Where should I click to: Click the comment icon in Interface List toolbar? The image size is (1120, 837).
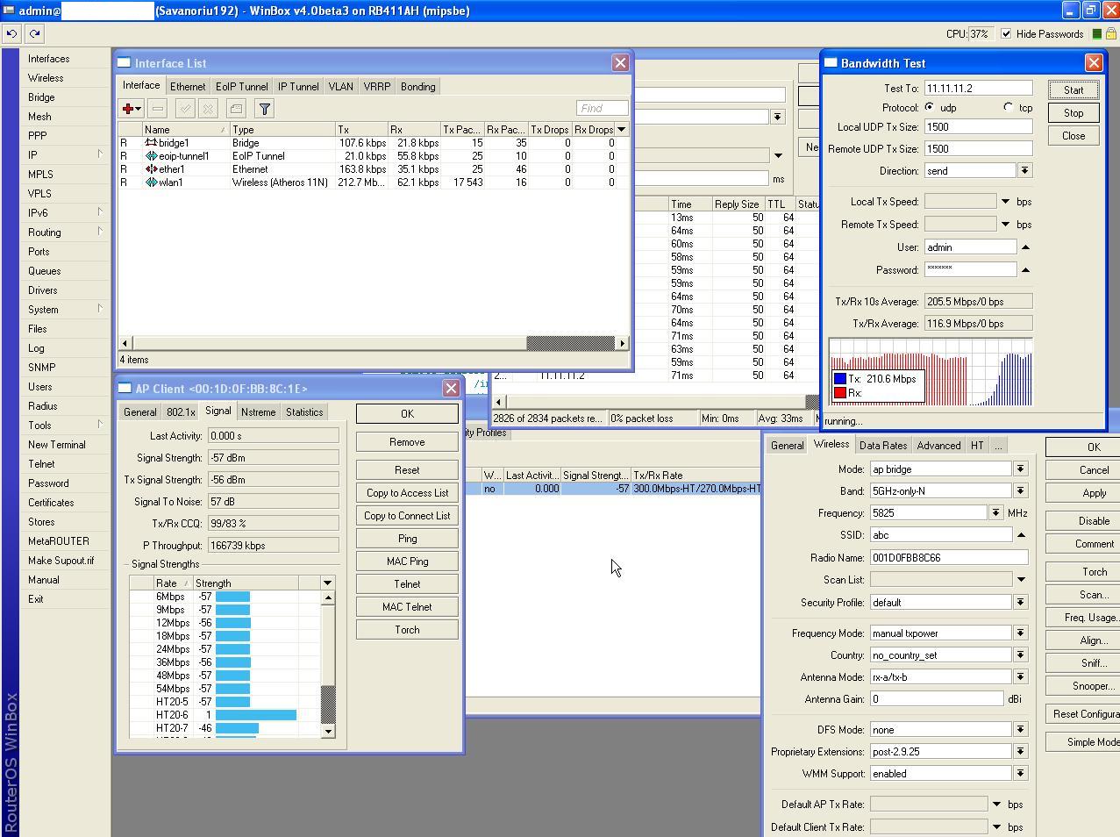click(x=236, y=108)
